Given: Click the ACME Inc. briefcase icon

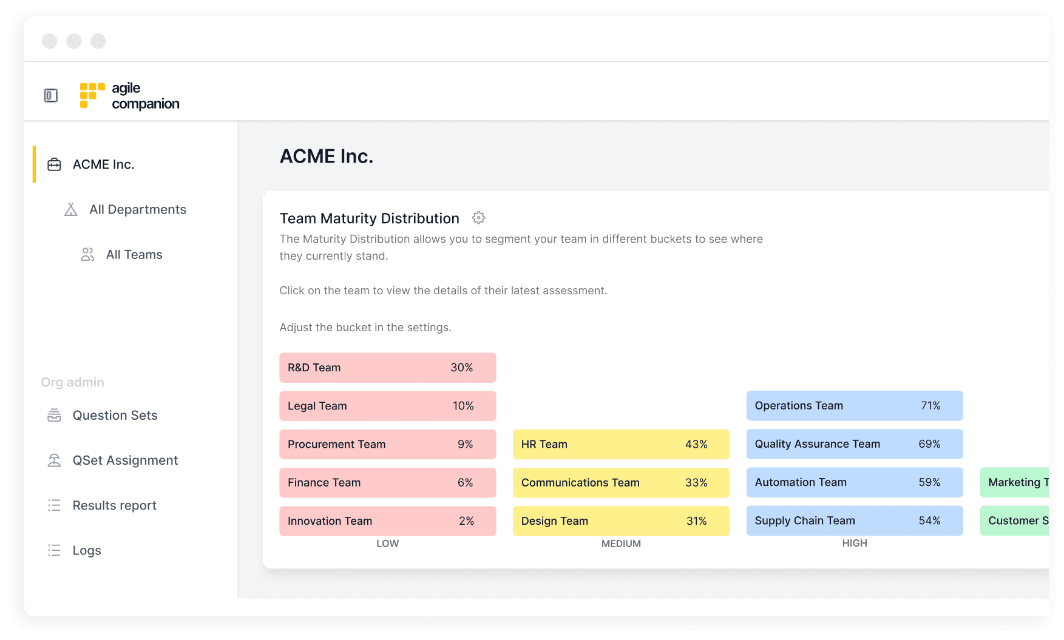Looking at the screenshot, I should (55, 164).
